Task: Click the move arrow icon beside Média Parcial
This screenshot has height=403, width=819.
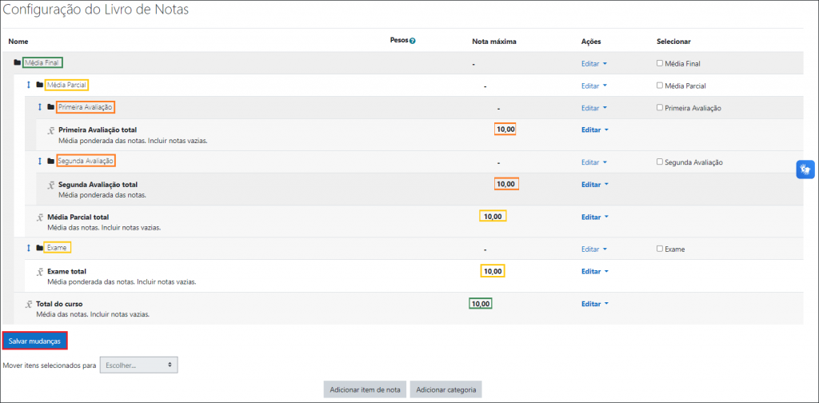Action: point(28,85)
